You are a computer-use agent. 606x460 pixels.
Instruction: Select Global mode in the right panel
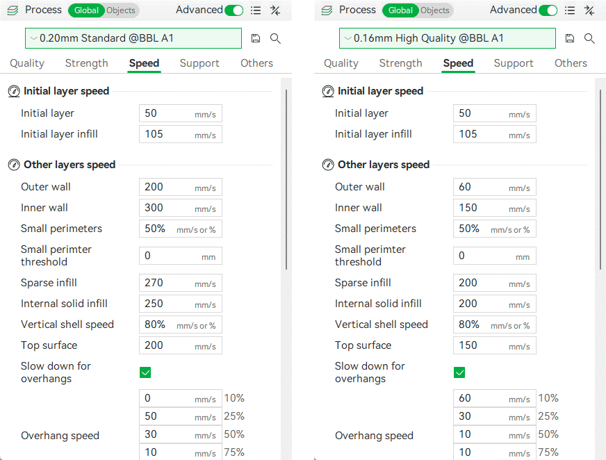[x=400, y=10]
